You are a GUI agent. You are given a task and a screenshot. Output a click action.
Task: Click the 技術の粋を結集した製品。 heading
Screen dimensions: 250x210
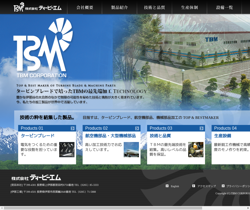[x=47, y=117]
